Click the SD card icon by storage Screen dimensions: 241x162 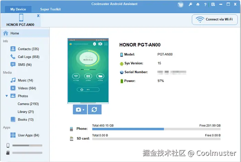72,139
